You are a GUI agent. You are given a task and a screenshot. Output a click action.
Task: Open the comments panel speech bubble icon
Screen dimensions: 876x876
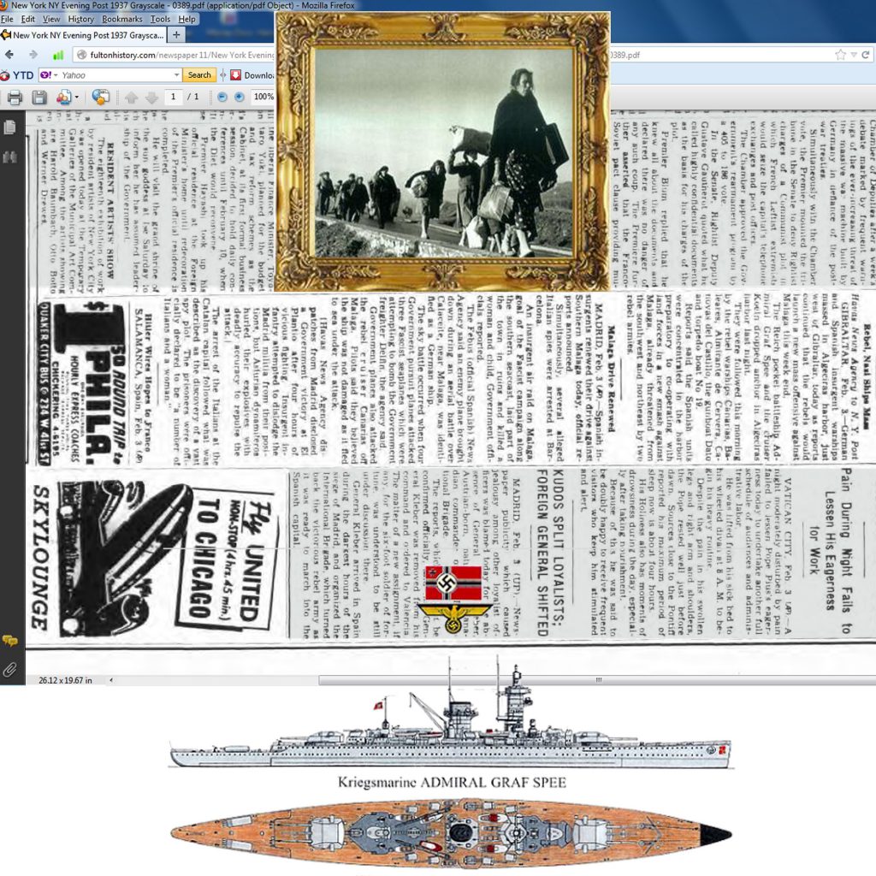pos(9,641)
